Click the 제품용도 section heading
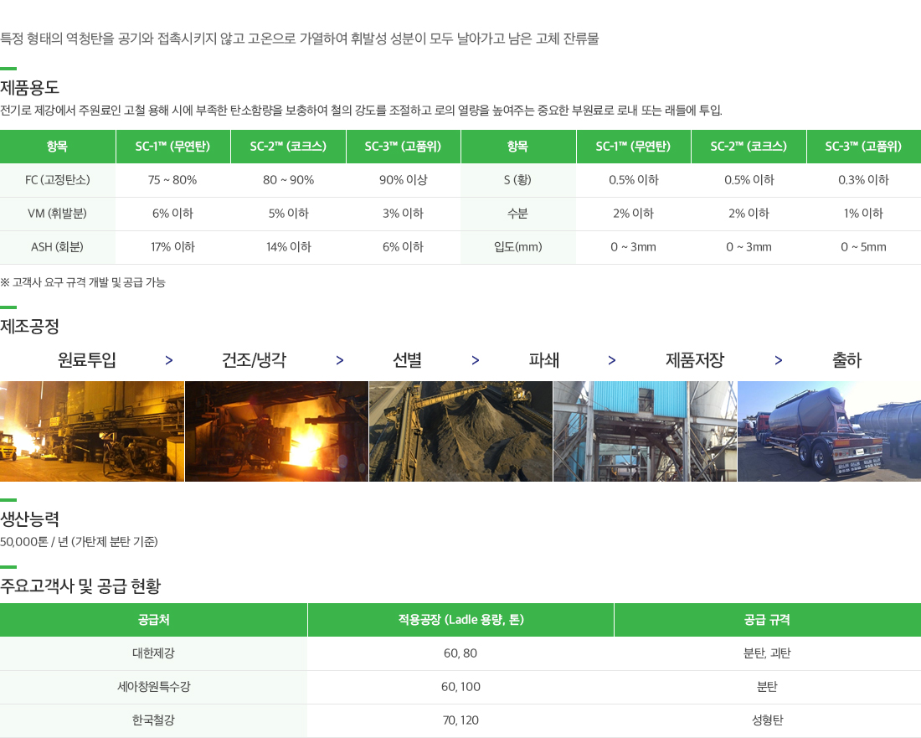Image resolution: width=921 pixels, height=738 pixels. [29, 88]
